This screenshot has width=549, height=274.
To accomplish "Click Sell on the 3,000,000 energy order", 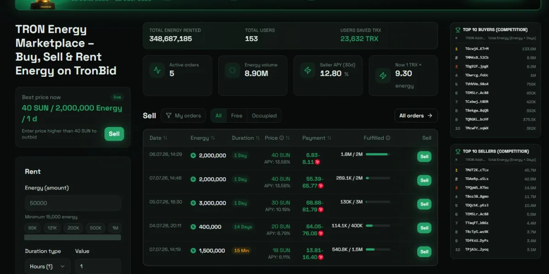I will point(425,204).
